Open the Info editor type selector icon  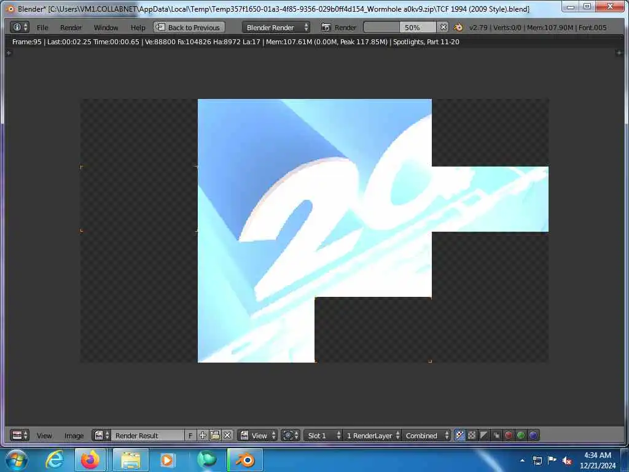tap(20, 27)
